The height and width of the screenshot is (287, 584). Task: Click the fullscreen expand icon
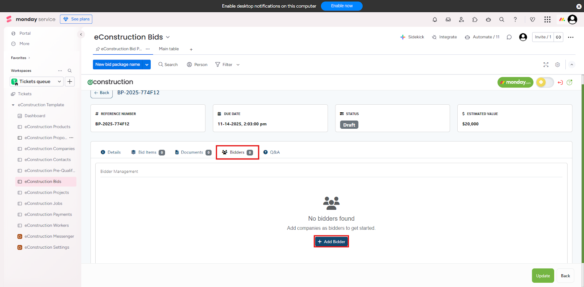(546, 65)
